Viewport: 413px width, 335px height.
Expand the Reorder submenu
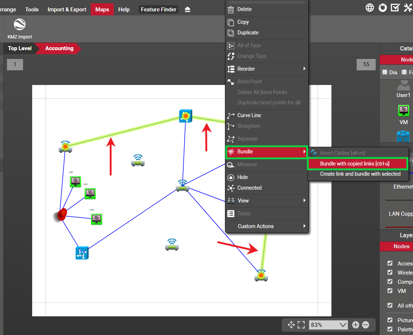click(267, 69)
